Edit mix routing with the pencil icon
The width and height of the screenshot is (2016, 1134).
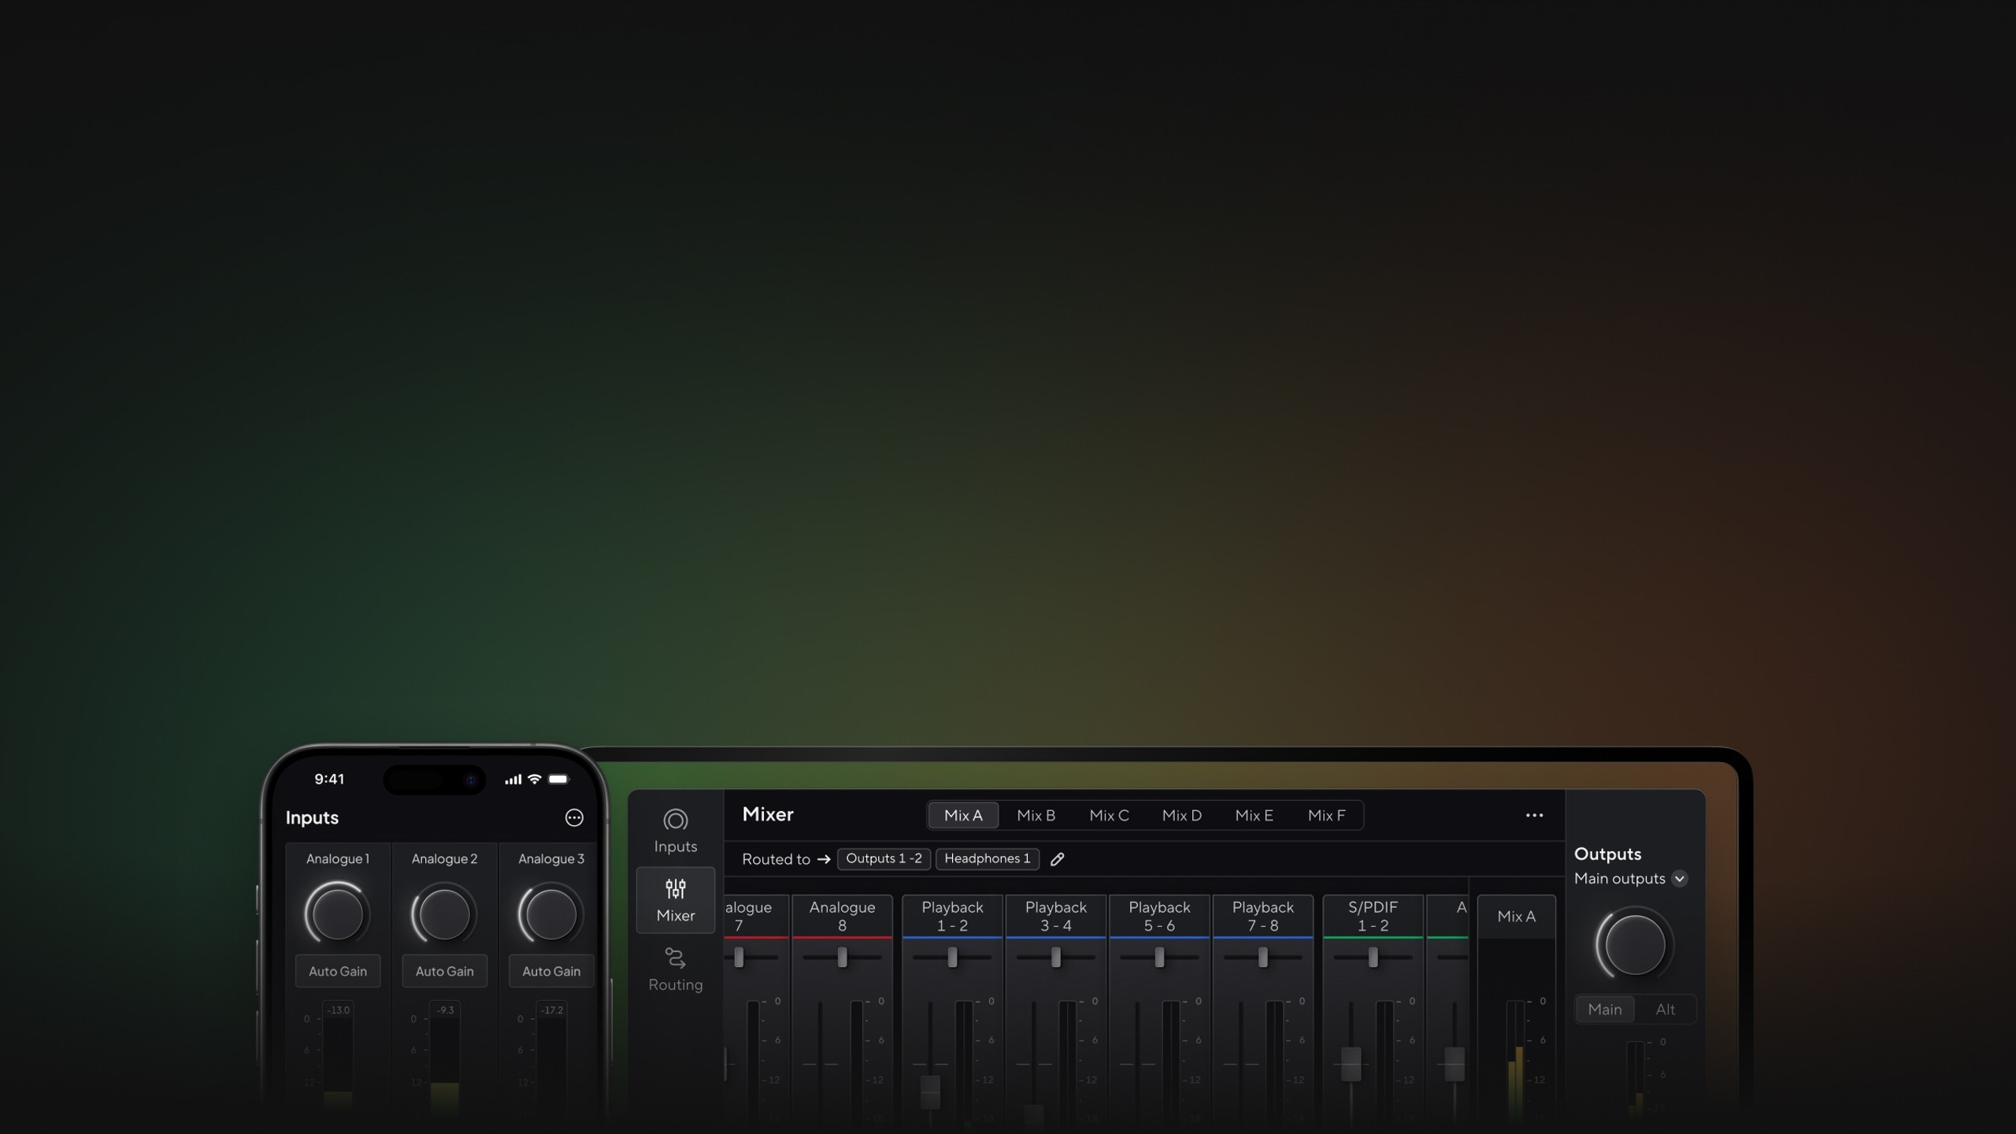click(x=1057, y=859)
